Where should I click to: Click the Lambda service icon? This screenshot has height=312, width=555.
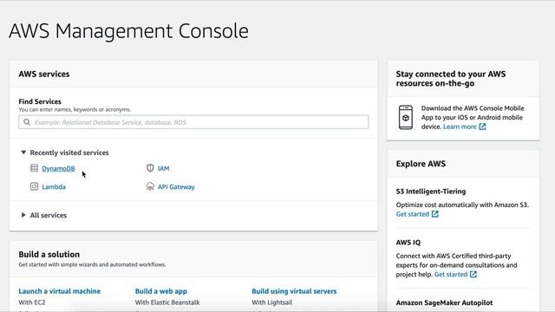(34, 186)
